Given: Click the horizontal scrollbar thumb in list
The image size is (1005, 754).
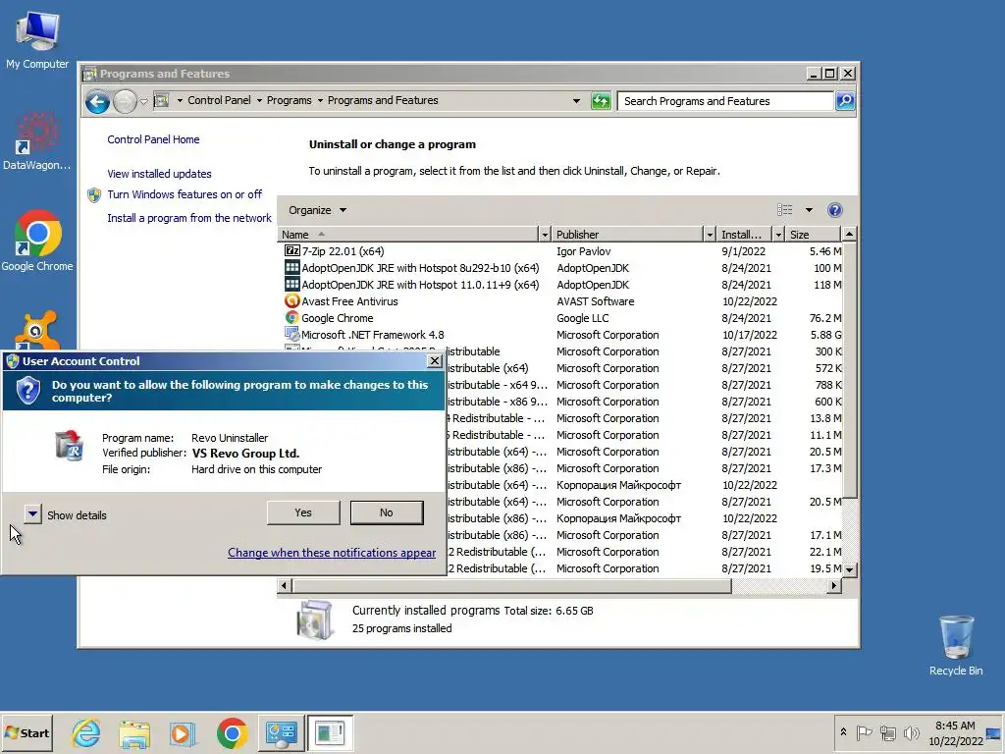Looking at the screenshot, I should coord(511,585).
